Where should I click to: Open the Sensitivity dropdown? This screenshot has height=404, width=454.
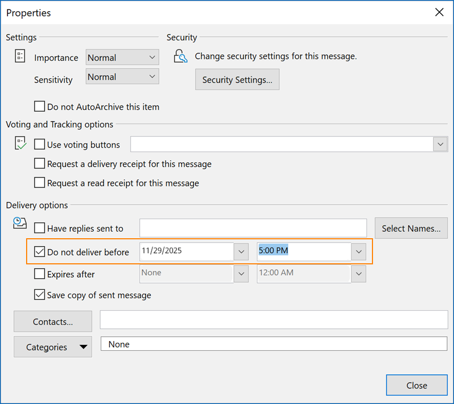click(x=122, y=76)
